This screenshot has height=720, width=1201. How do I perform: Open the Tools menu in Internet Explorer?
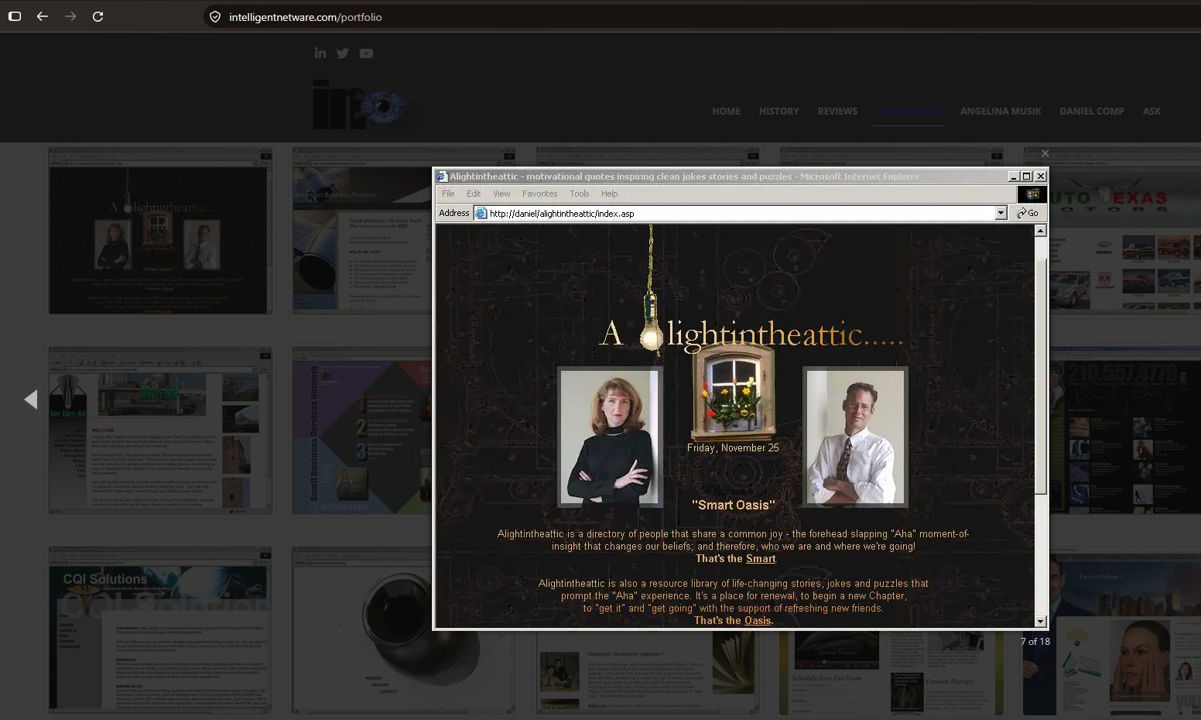pyautogui.click(x=580, y=194)
